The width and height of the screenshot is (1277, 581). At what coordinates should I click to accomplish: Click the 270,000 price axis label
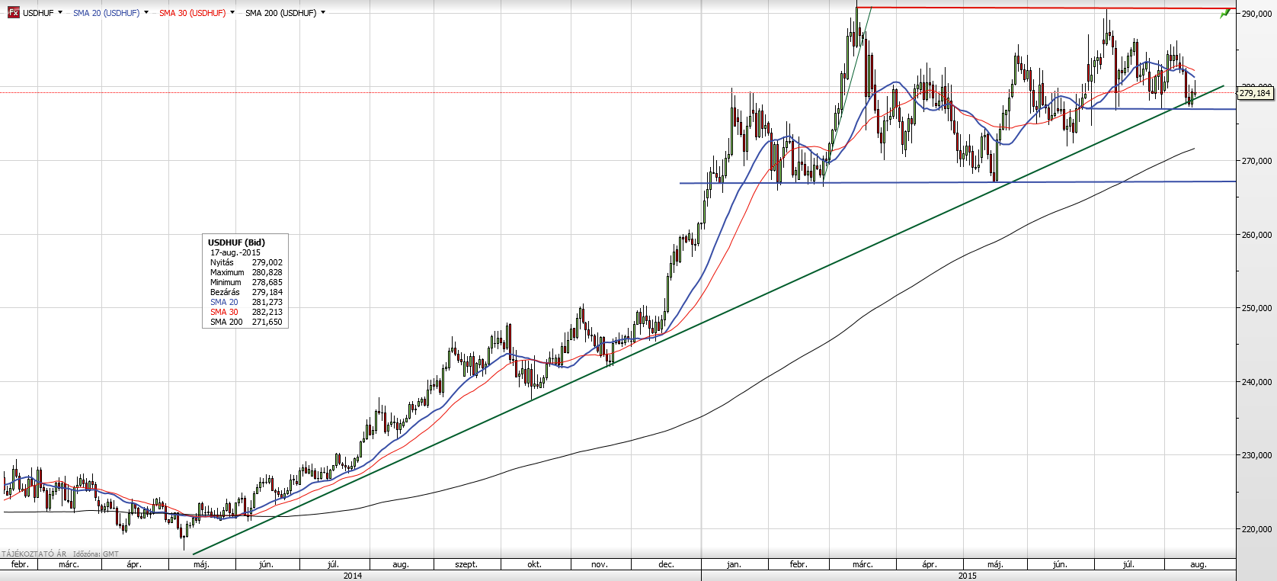(x=1256, y=161)
